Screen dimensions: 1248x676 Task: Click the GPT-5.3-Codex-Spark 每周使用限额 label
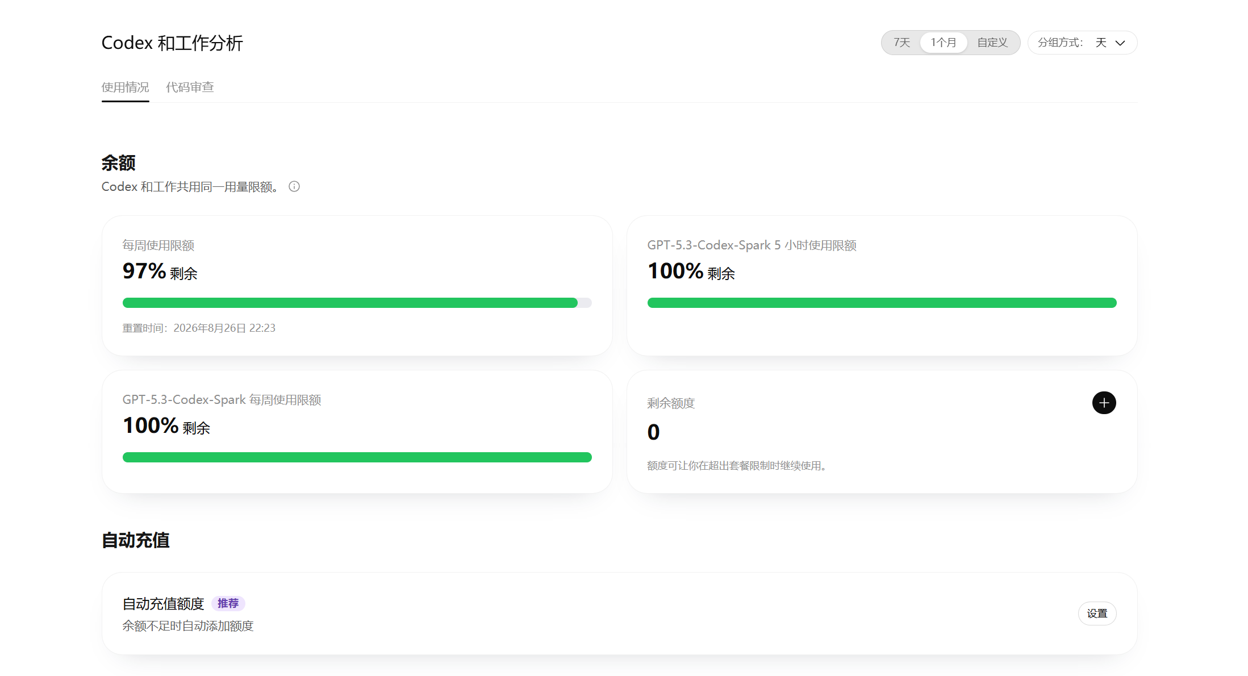[x=222, y=400]
